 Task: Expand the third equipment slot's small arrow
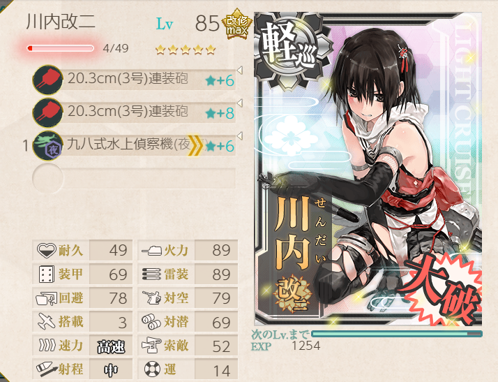(240, 135)
